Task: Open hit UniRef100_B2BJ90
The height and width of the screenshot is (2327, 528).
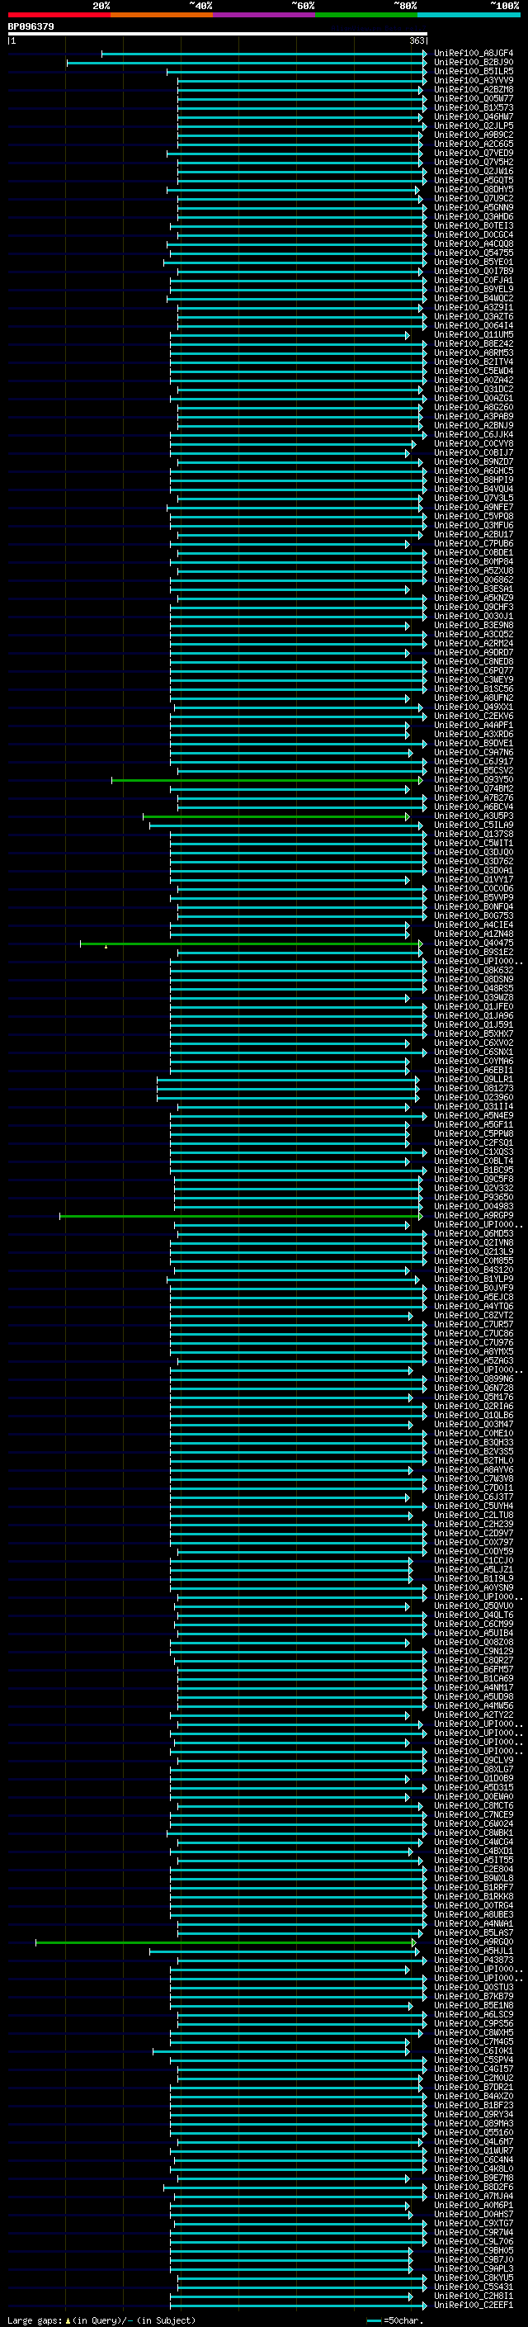Action: coord(474,63)
